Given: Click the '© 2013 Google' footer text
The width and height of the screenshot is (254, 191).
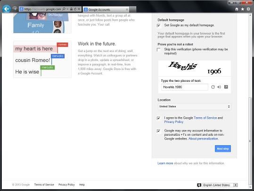Looking at the screenshot, I should (x=21, y=185).
